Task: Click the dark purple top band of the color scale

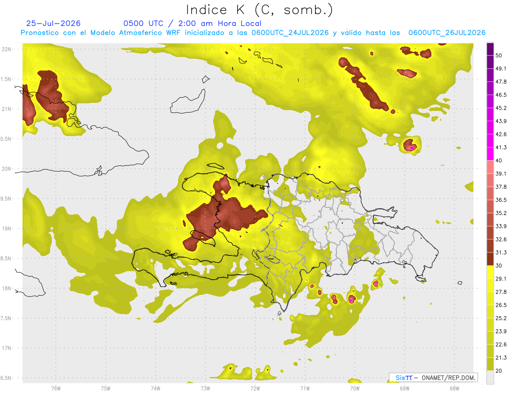Action: click(x=490, y=49)
